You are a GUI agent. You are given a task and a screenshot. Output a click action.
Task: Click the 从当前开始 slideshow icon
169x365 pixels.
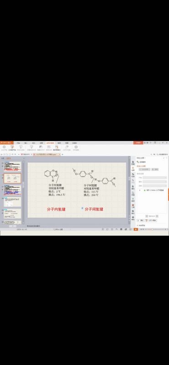point(12,148)
